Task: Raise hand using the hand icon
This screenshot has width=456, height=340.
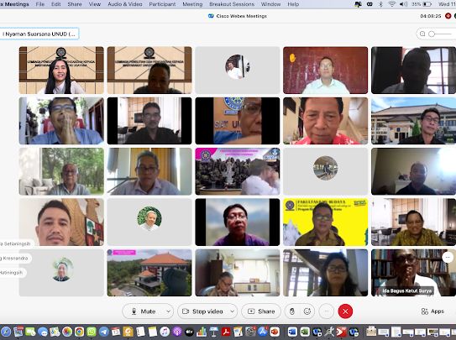Action: 292,311
